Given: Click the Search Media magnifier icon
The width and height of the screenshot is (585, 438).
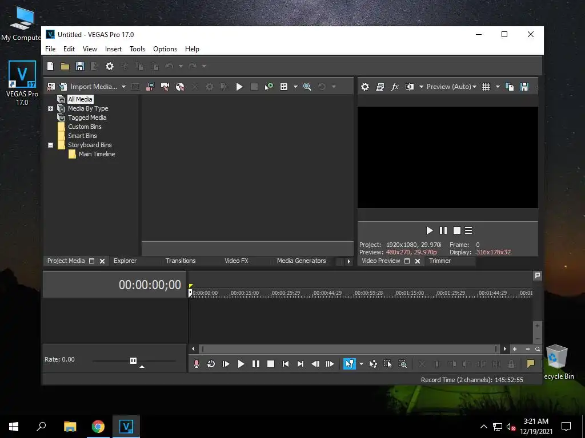Looking at the screenshot, I should click(307, 87).
